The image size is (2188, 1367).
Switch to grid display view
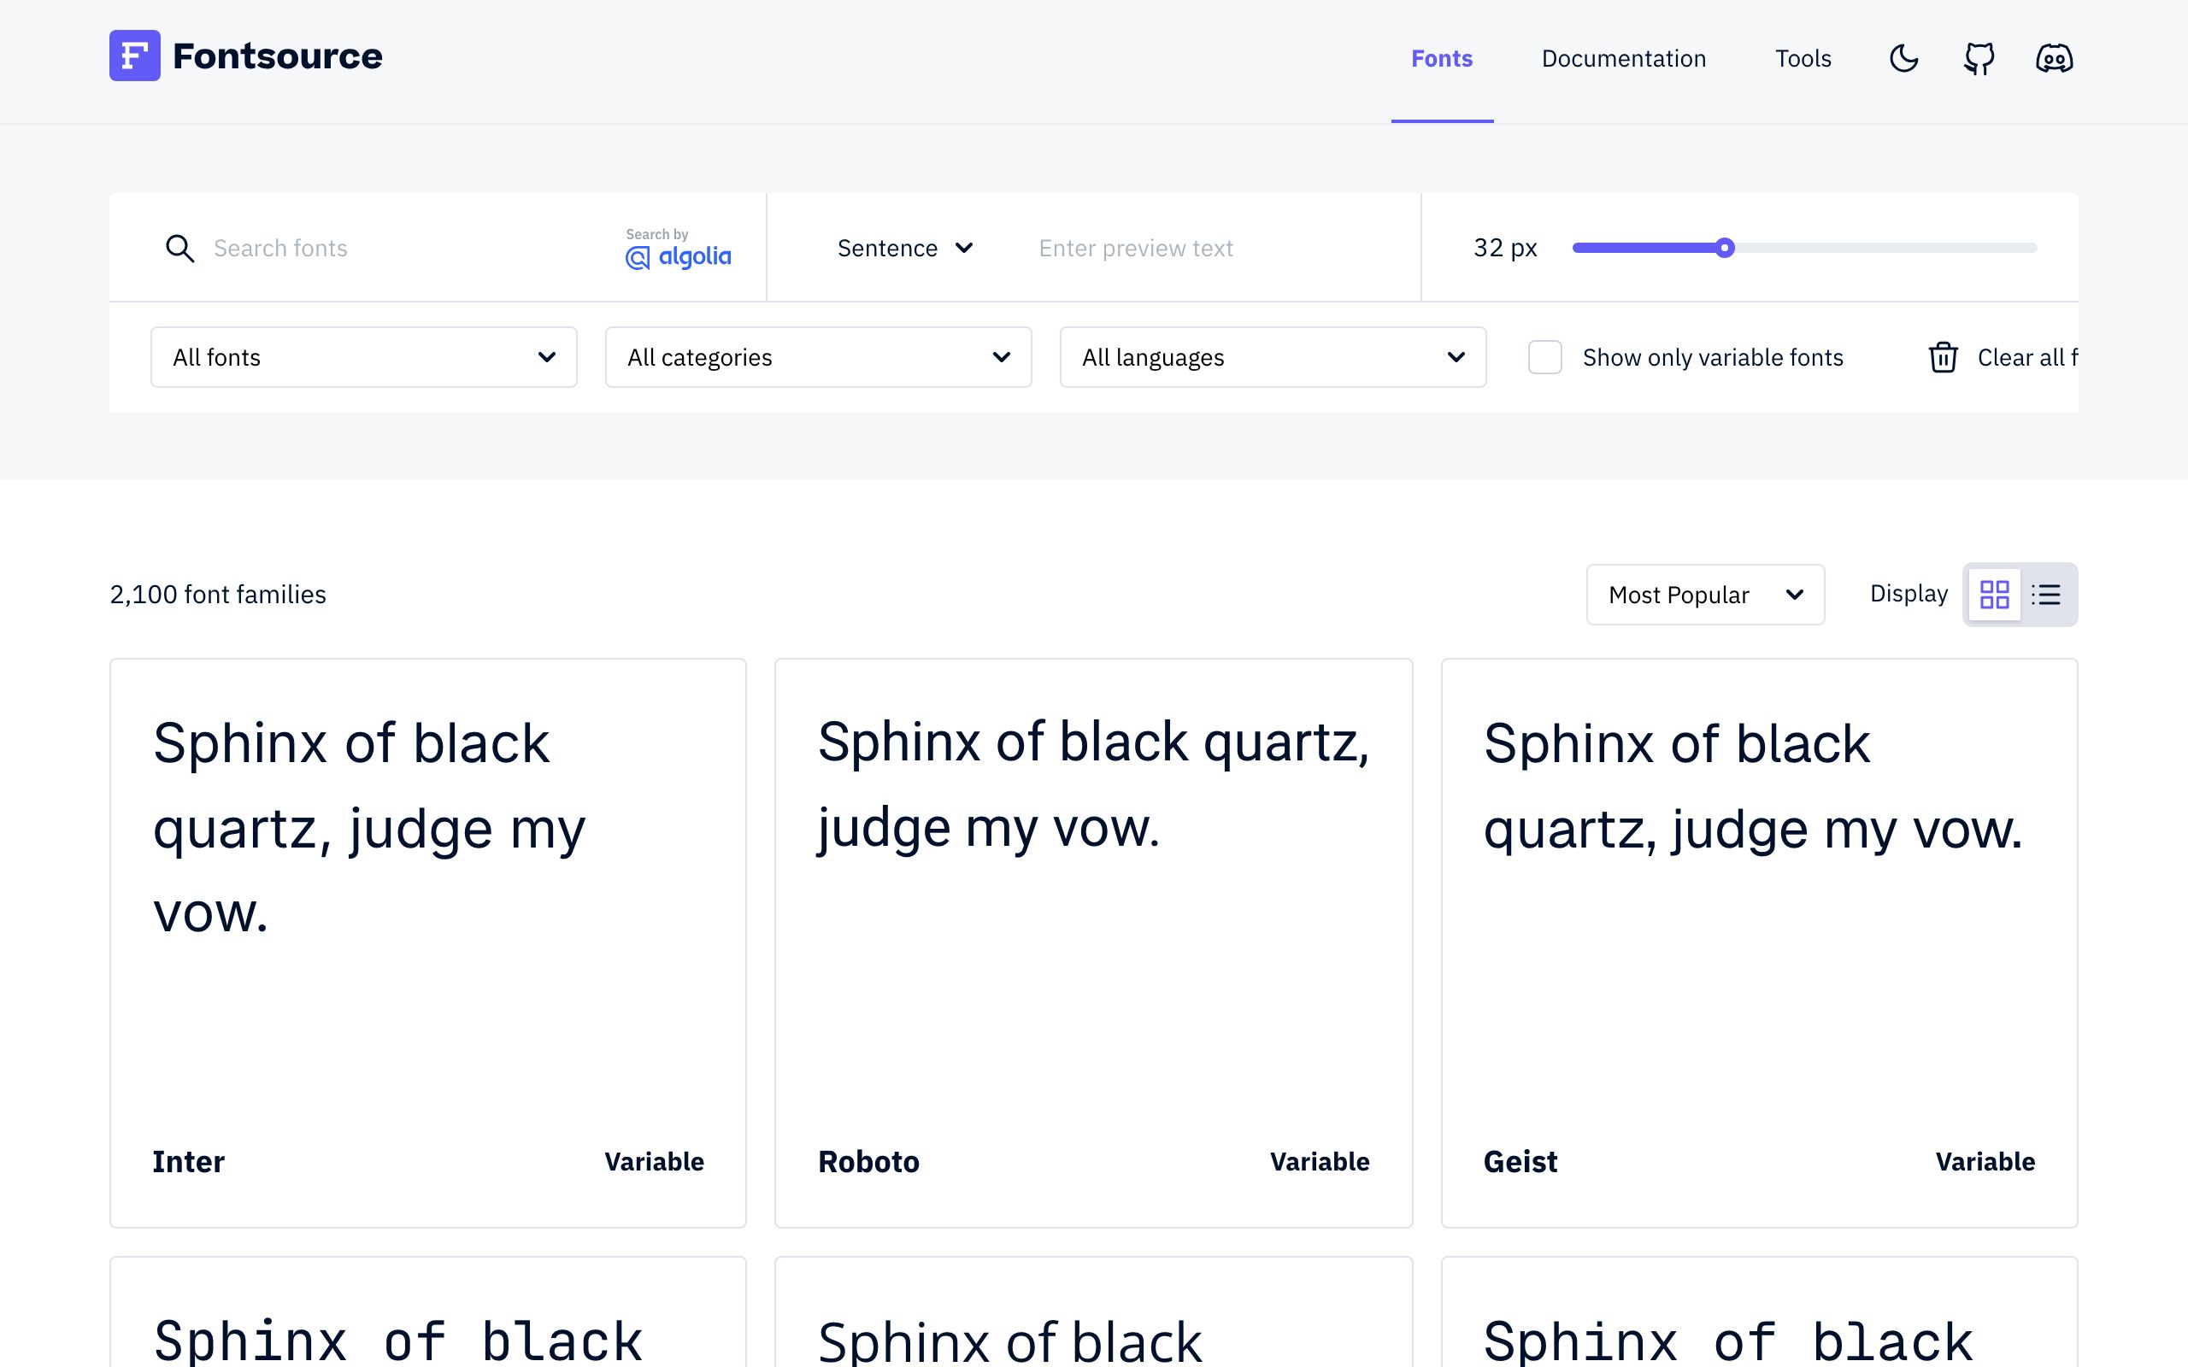1995,594
